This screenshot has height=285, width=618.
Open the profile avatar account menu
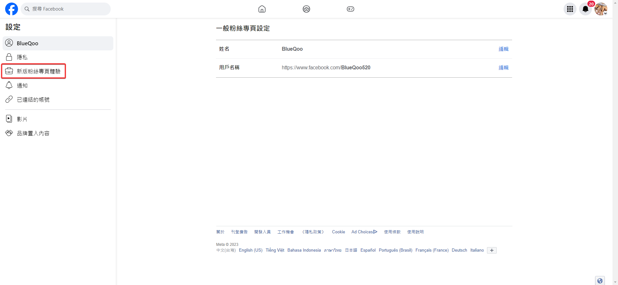point(601,9)
